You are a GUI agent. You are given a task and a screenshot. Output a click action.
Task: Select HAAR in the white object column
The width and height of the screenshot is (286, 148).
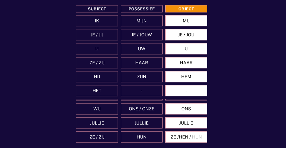(x=186, y=63)
